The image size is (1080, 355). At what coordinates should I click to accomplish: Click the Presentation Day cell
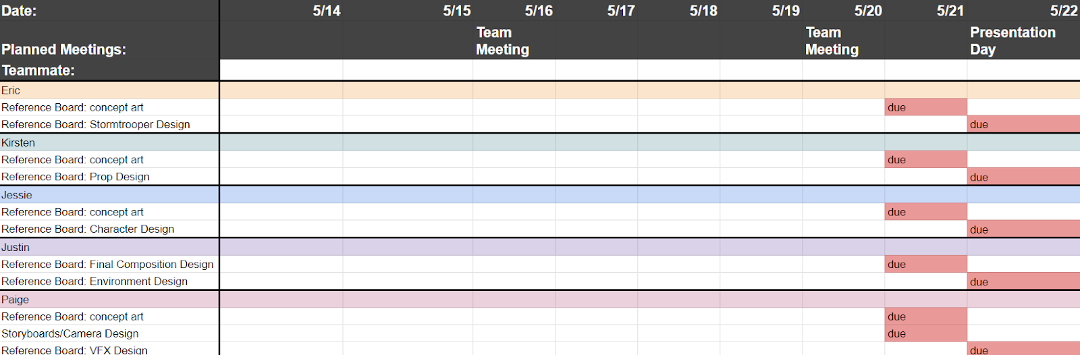(1013, 41)
